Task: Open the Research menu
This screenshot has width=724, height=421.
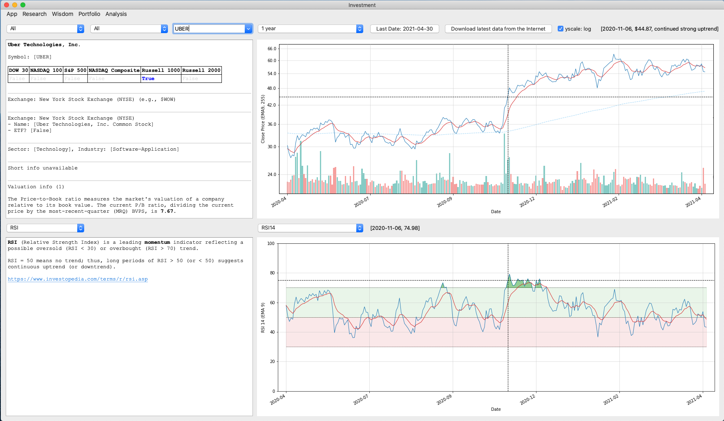Action: (x=34, y=14)
